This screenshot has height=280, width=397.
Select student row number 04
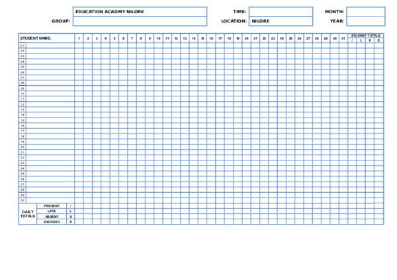tap(22, 61)
